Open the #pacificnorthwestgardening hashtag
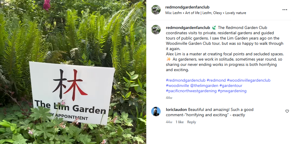Screen dimensions: 291x144 tap(191, 91)
